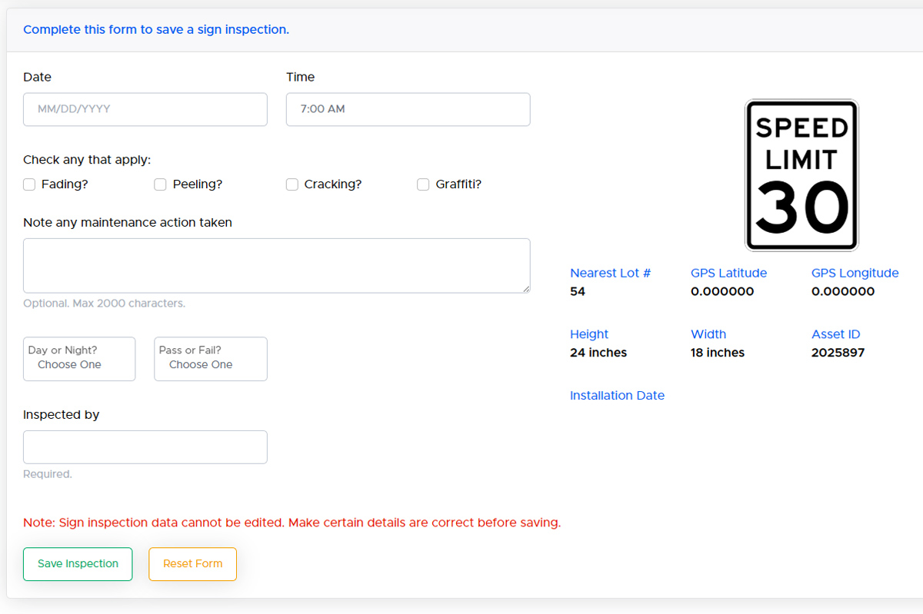
Task: Toggle the Graffiti? checkbox
Action: pos(423,184)
